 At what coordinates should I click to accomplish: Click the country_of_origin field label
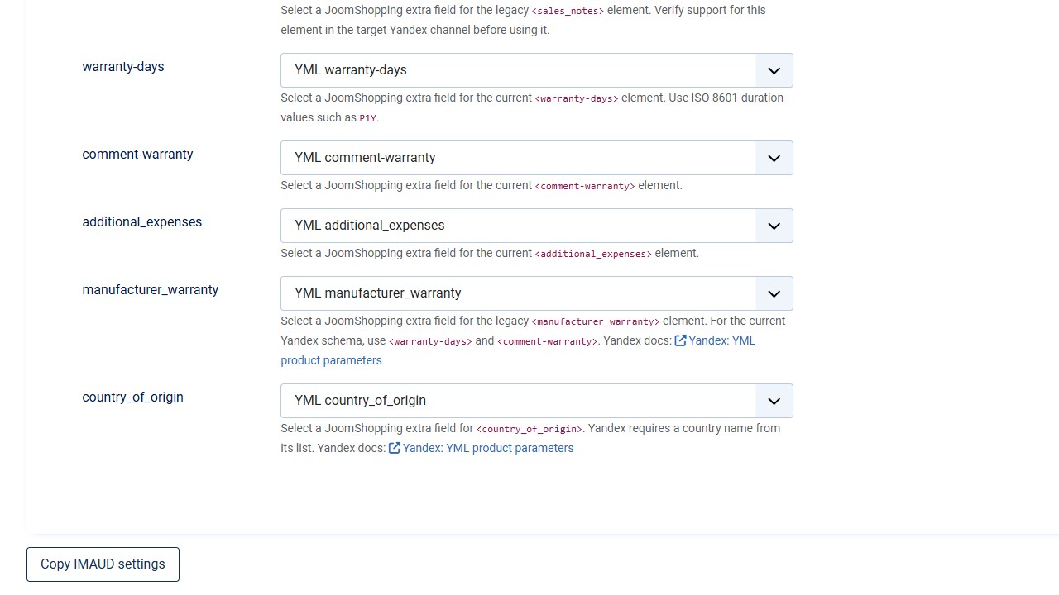coord(133,397)
